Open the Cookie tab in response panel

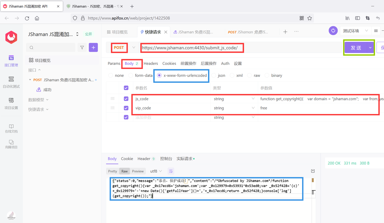[127, 158]
